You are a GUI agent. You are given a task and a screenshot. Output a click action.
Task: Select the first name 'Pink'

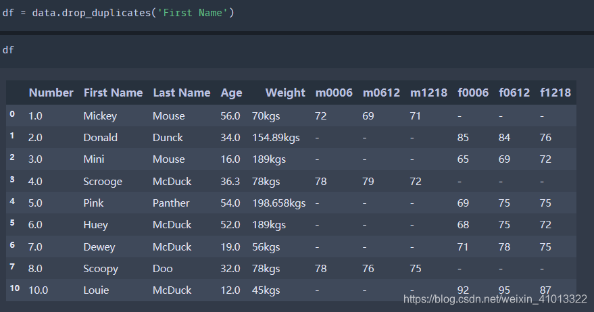[x=93, y=203]
